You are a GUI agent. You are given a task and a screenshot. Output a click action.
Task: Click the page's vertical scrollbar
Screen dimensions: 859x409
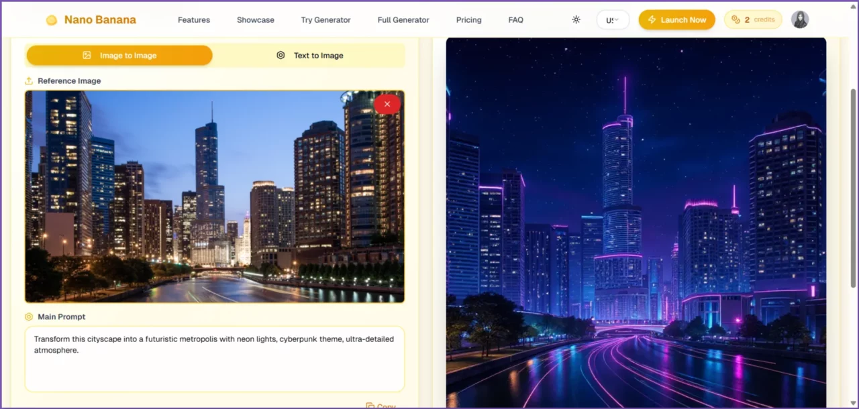[854, 188]
